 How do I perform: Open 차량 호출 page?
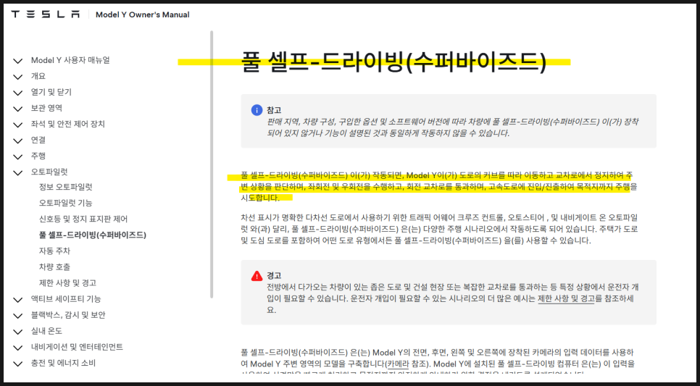pos(54,267)
